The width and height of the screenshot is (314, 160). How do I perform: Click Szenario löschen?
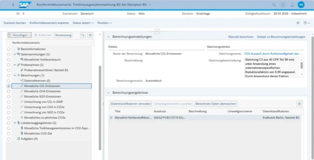coord(15,23)
